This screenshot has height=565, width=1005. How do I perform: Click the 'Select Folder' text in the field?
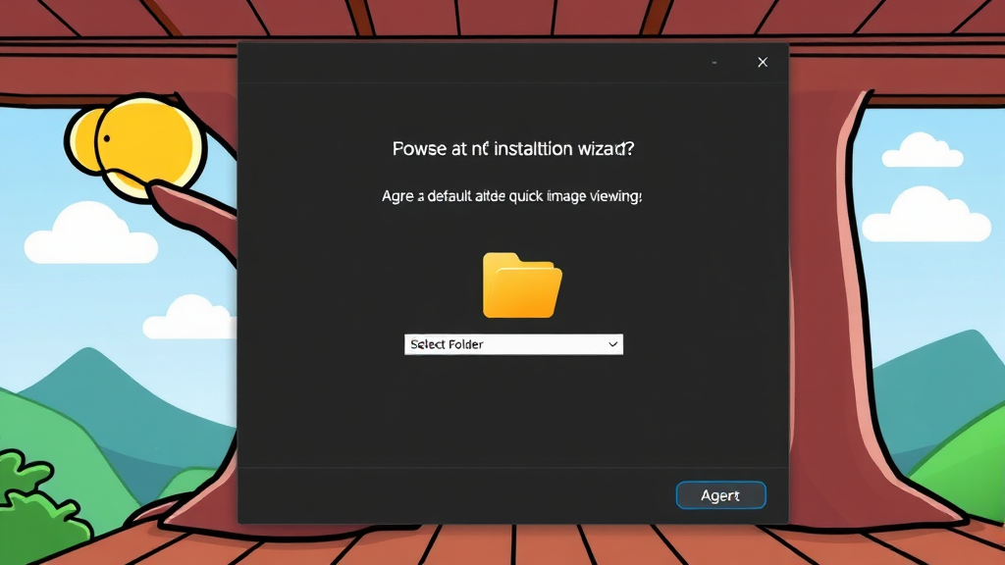(x=448, y=344)
